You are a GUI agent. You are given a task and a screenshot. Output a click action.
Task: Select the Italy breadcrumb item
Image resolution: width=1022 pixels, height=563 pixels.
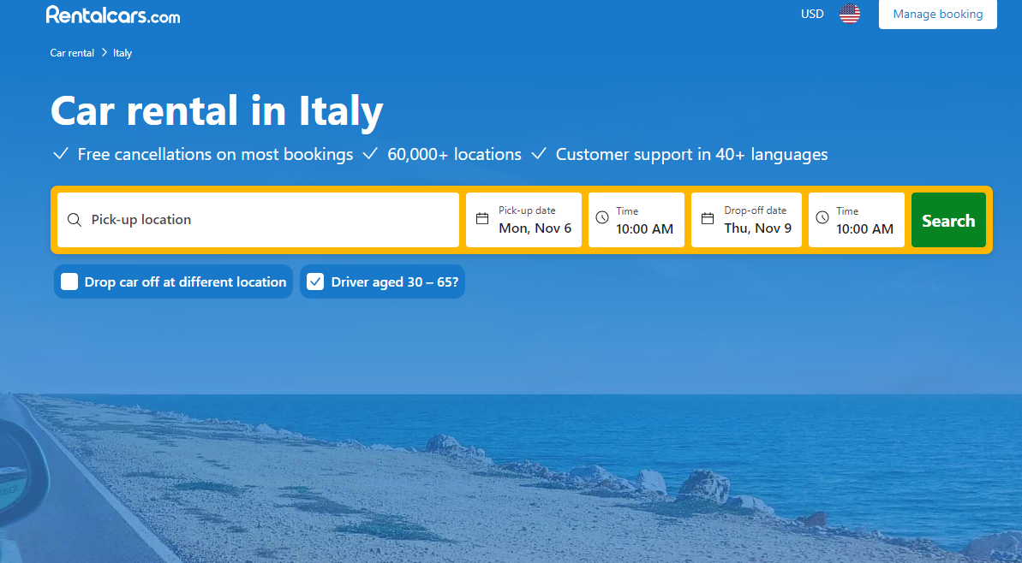click(x=123, y=53)
